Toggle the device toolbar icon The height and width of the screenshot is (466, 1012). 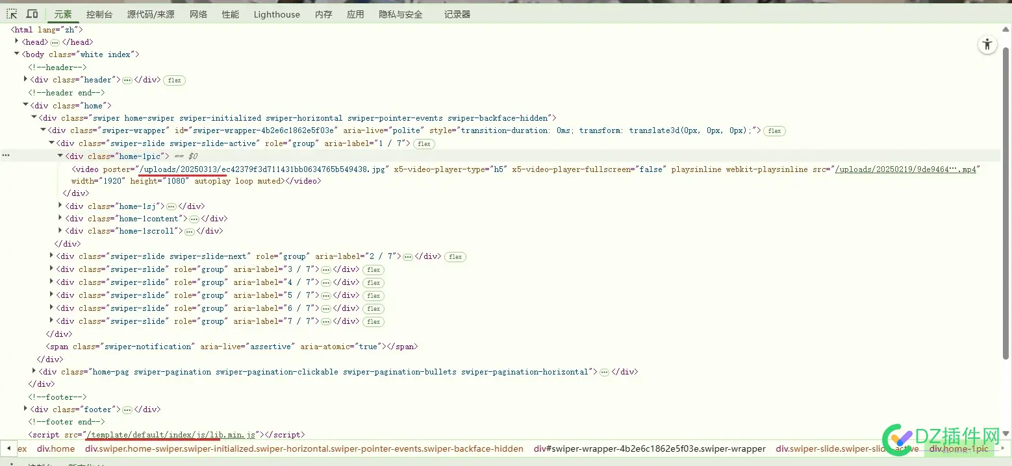pos(32,14)
